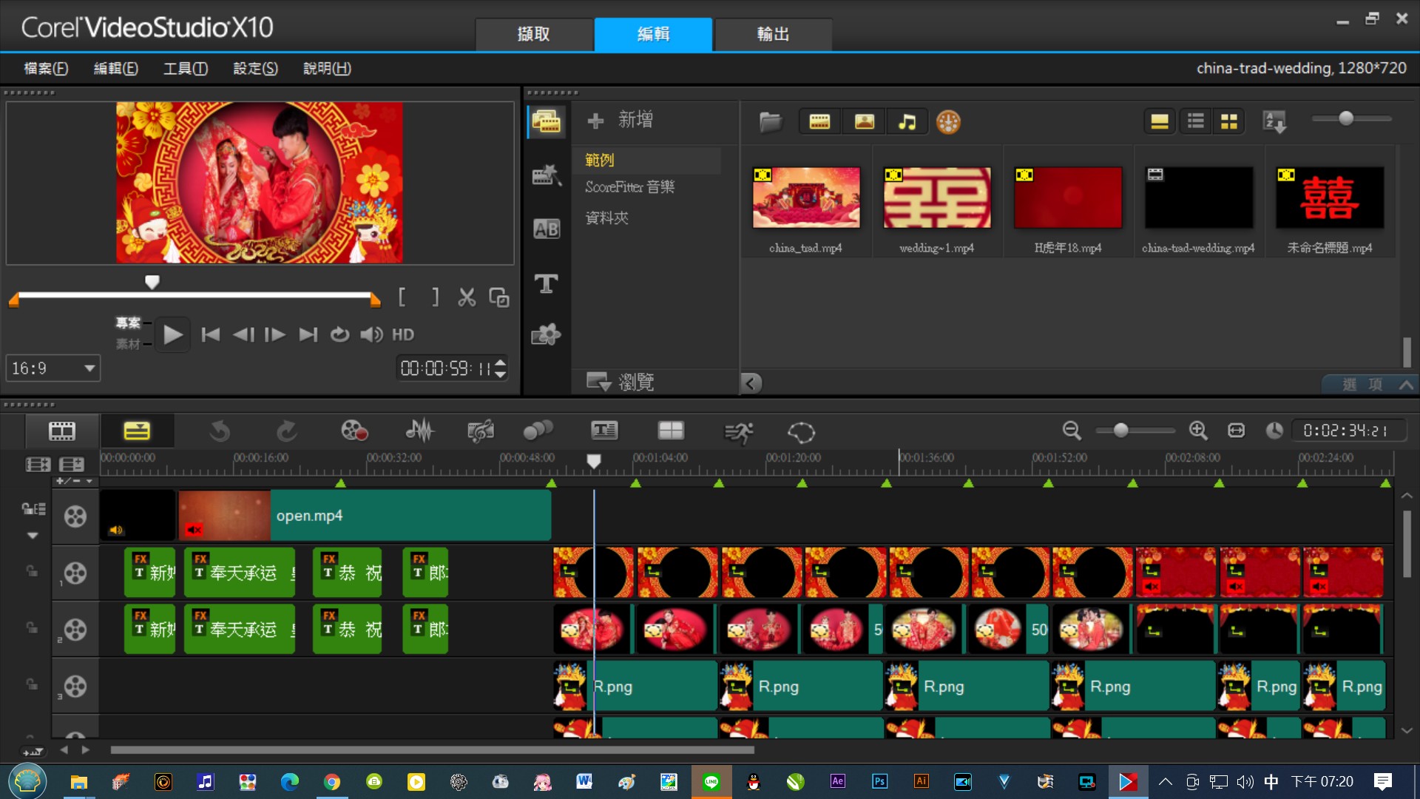Open the 擷取 capture tab

pos(534,34)
